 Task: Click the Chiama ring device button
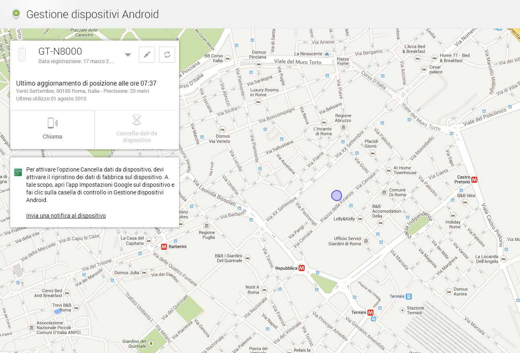[52, 129]
